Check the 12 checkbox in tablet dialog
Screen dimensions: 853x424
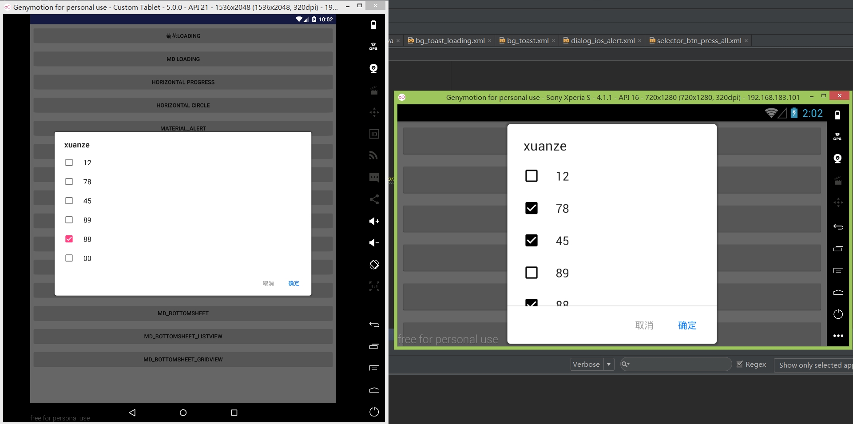pyautogui.click(x=69, y=162)
